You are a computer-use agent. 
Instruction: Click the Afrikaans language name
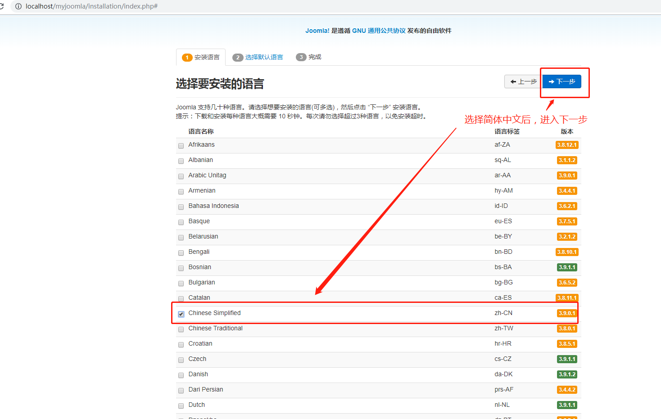pyautogui.click(x=201, y=144)
